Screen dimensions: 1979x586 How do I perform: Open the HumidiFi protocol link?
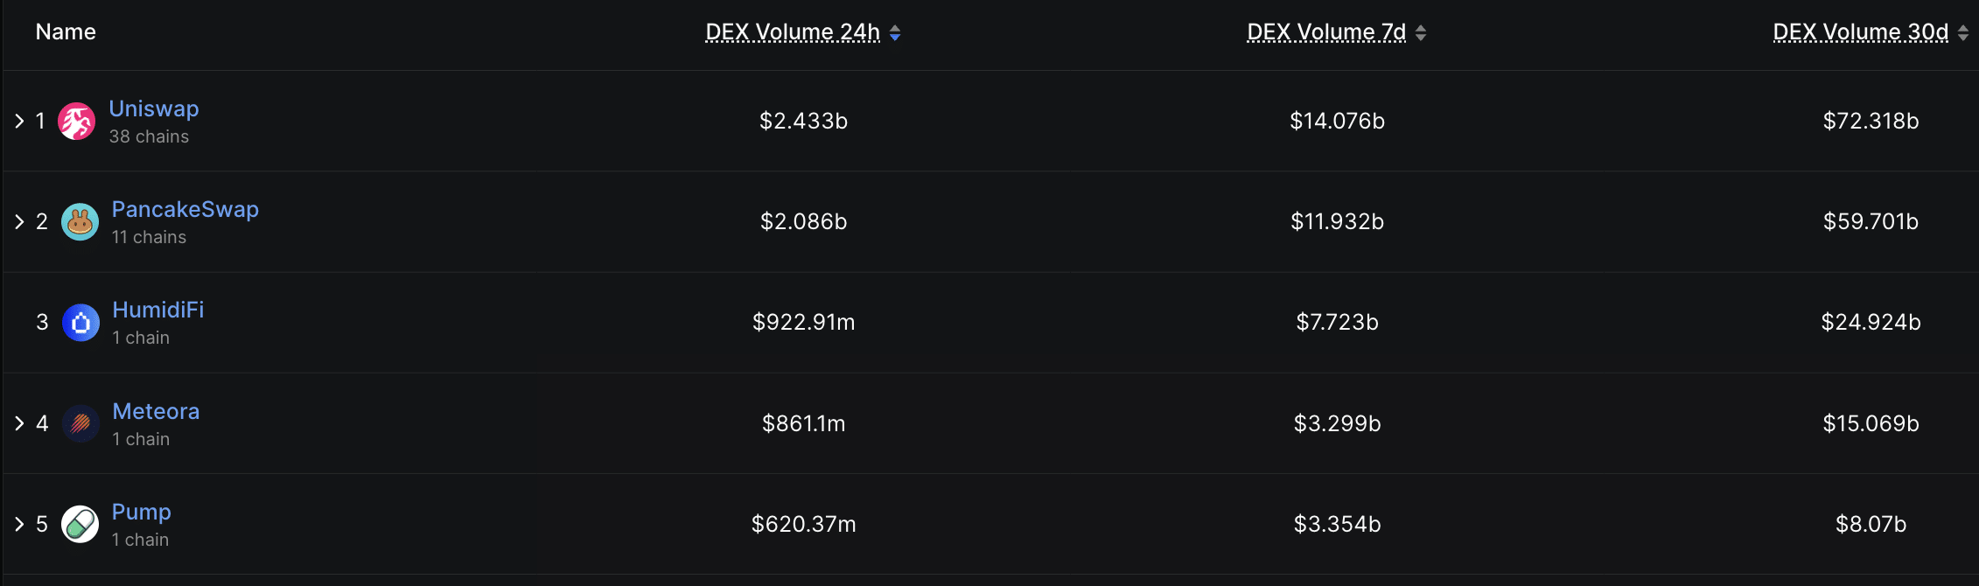157,310
